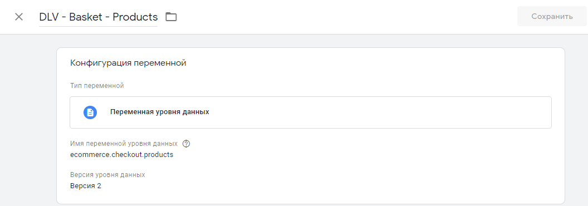Click the Имя переменной уровня данных label
Screen dimensions: 588x206
(124, 144)
